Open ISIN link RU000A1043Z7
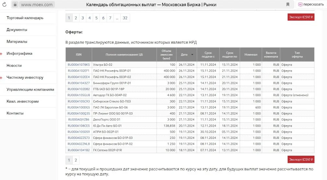This screenshot has height=180, width=327. click(79, 83)
